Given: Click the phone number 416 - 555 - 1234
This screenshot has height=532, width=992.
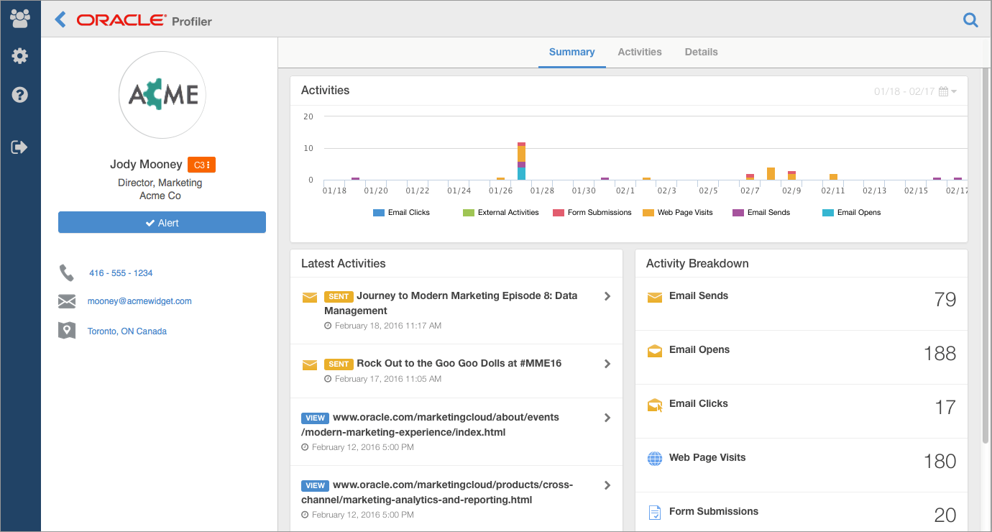Looking at the screenshot, I should [x=121, y=273].
